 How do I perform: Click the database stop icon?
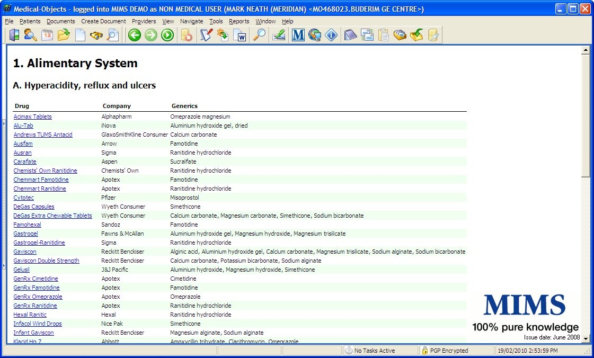(187, 35)
